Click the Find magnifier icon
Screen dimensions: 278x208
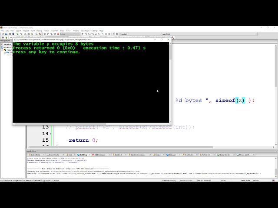pos(36,34)
